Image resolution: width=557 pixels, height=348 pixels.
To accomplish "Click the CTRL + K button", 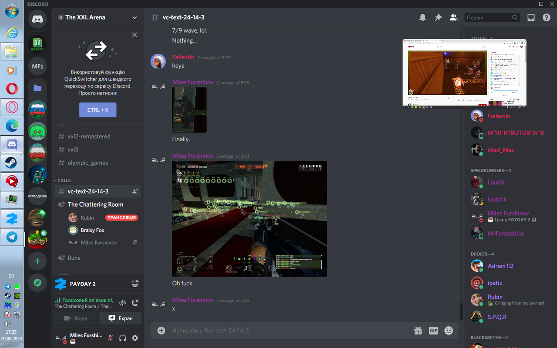I will coord(98,110).
